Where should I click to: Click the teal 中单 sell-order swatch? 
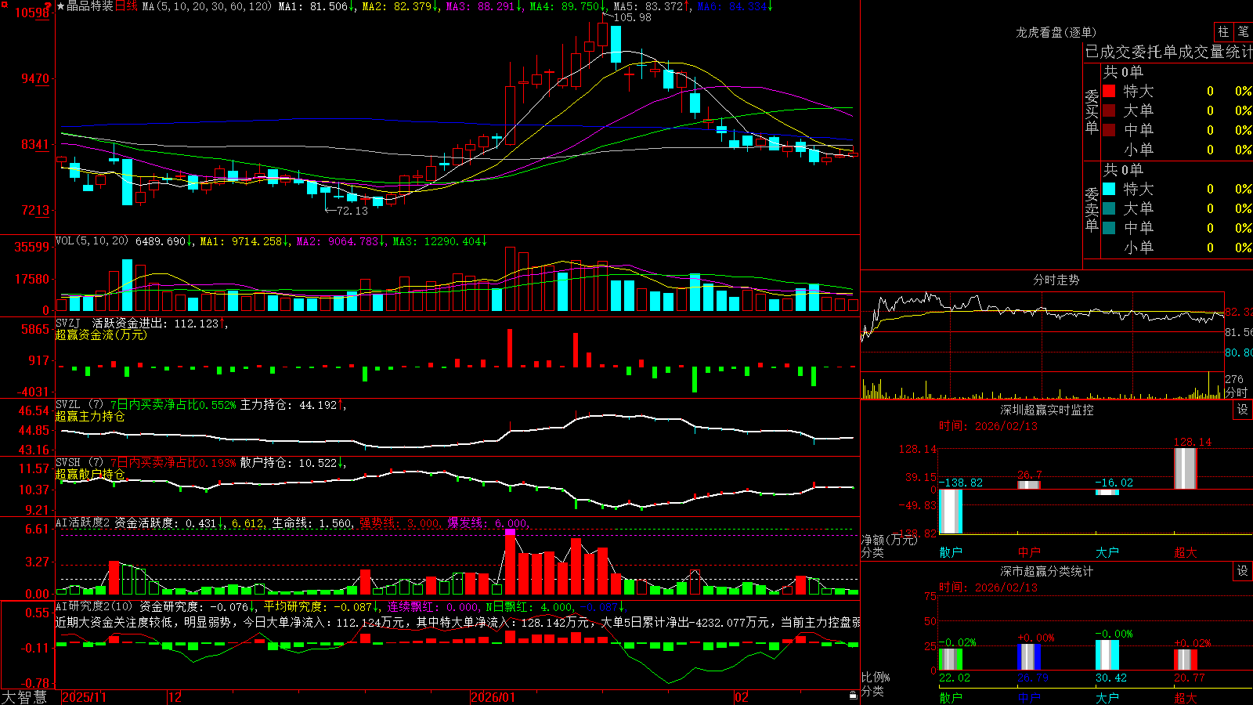pyautogui.click(x=1109, y=228)
